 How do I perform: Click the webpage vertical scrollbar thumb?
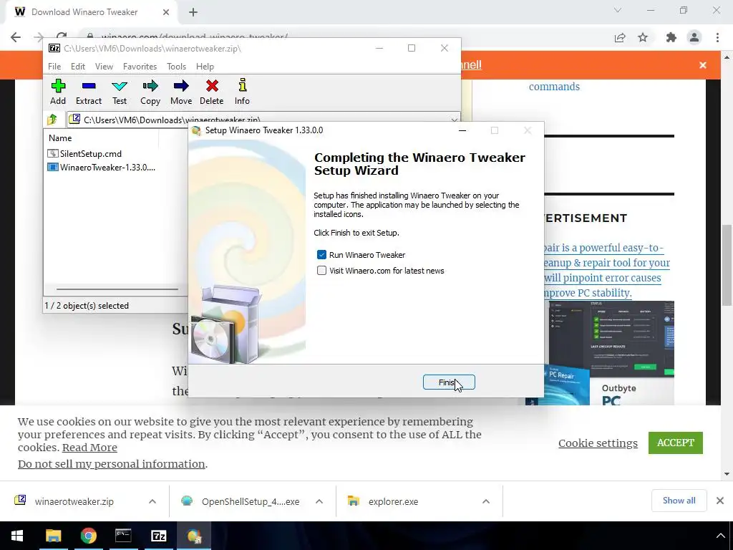727,265
